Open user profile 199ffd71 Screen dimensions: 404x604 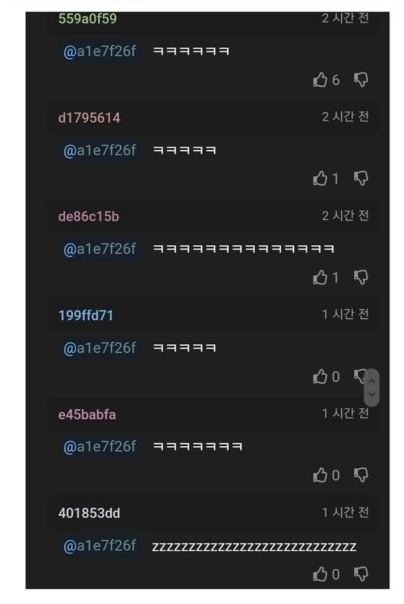86,315
